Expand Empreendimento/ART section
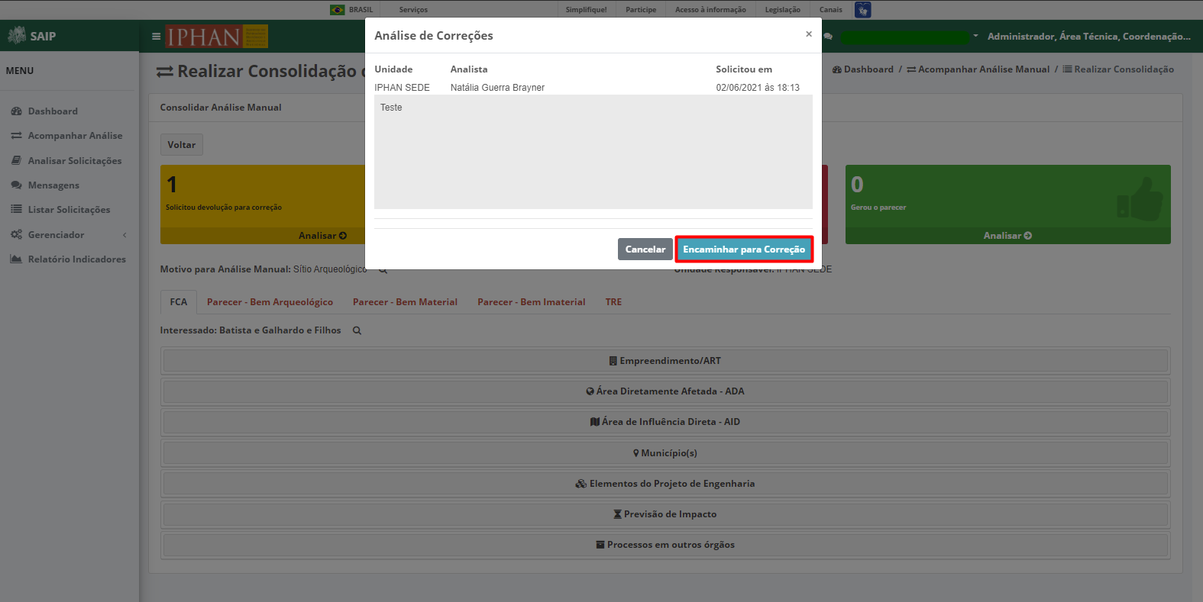1203x602 pixels. click(x=665, y=361)
